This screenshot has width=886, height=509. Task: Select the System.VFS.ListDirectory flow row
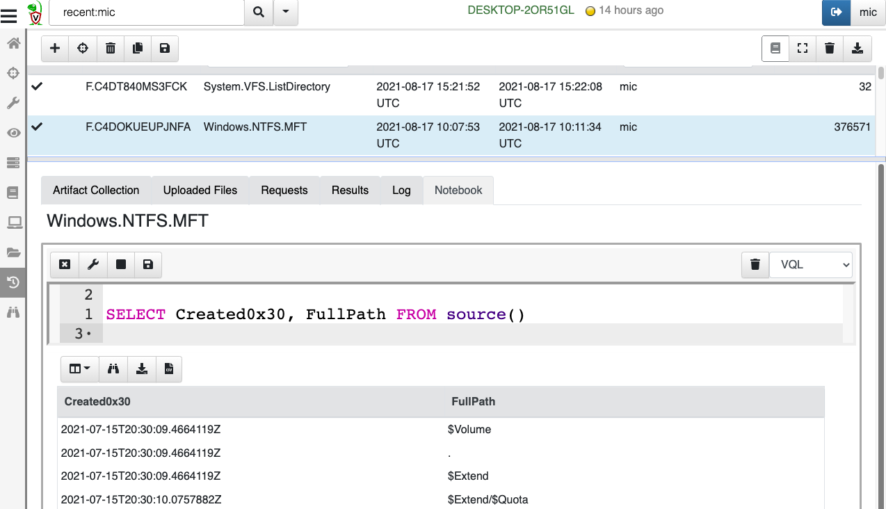pos(266,87)
